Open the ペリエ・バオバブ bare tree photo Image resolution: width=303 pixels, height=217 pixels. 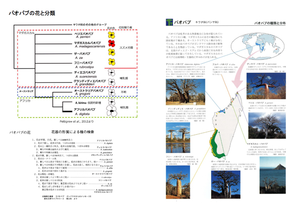click(267, 125)
